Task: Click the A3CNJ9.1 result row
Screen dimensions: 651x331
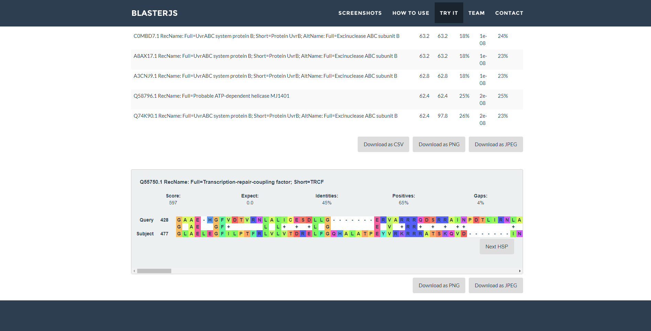Action: pyautogui.click(x=265, y=76)
